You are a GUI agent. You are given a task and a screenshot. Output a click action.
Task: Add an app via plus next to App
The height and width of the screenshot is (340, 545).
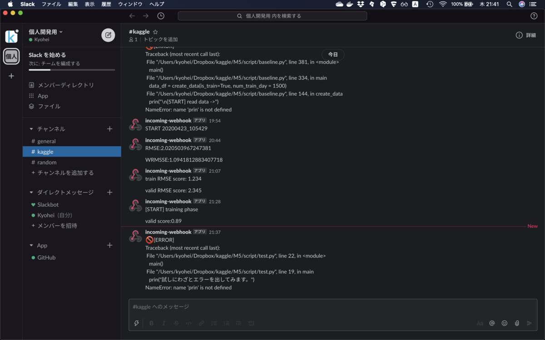click(x=109, y=245)
